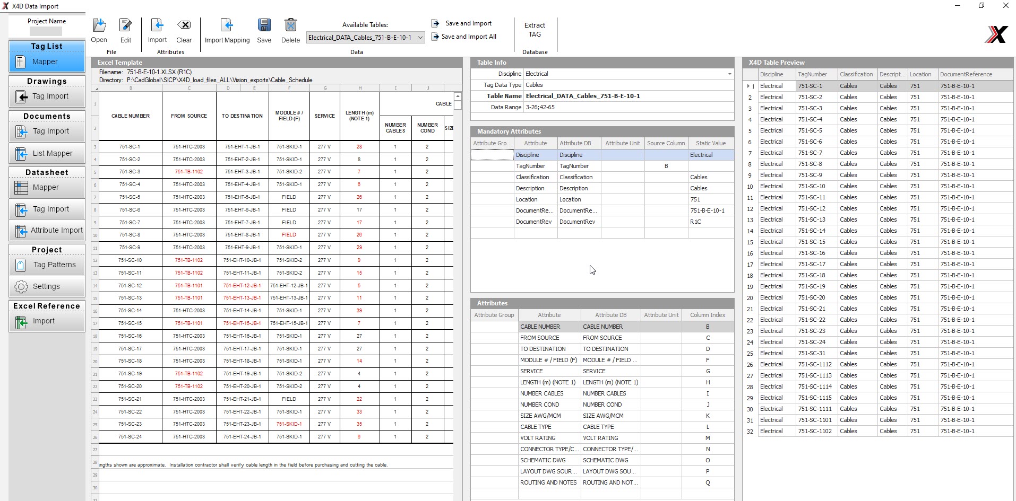Click the Static Value cell R1C
The height and width of the screenshot is (501, 1016).
coord(711,222)
